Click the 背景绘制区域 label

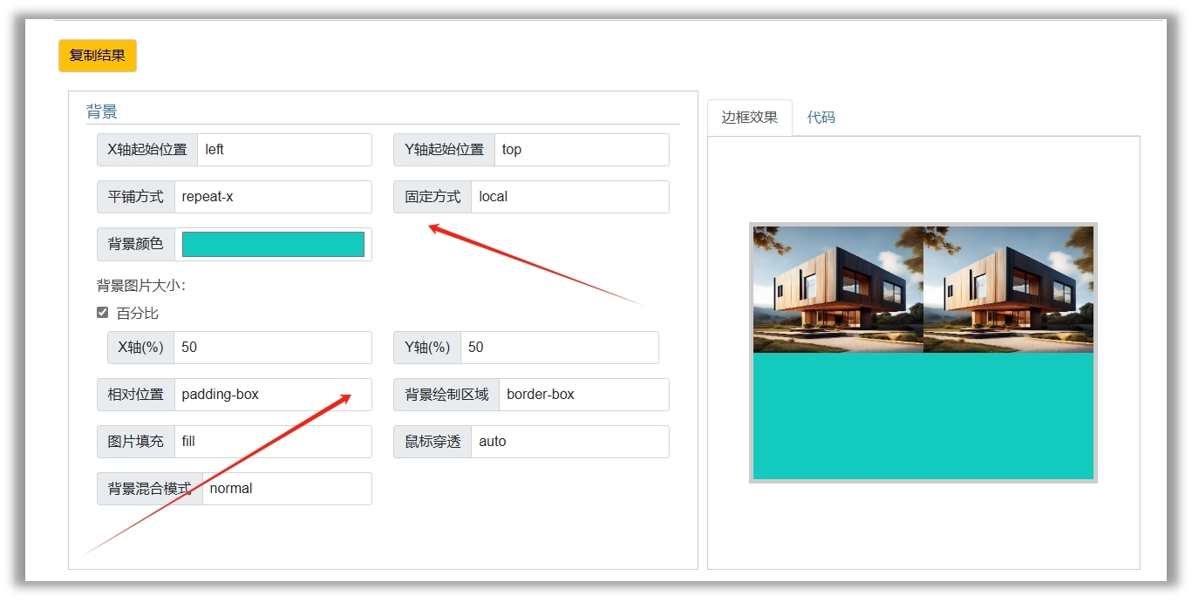447,395
